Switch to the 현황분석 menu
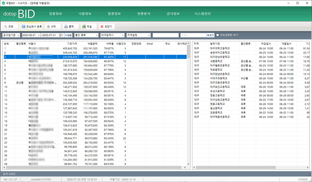The height and width of the screenshot is (182, 312). click(x=144, y=14)
